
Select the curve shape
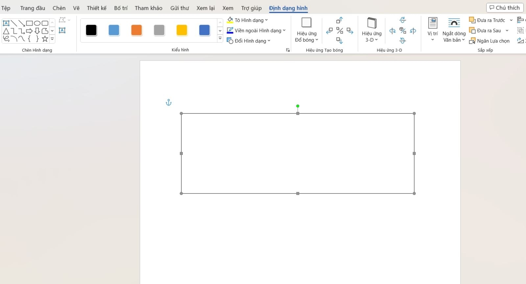pyautogui.click(x=22, y=39)
